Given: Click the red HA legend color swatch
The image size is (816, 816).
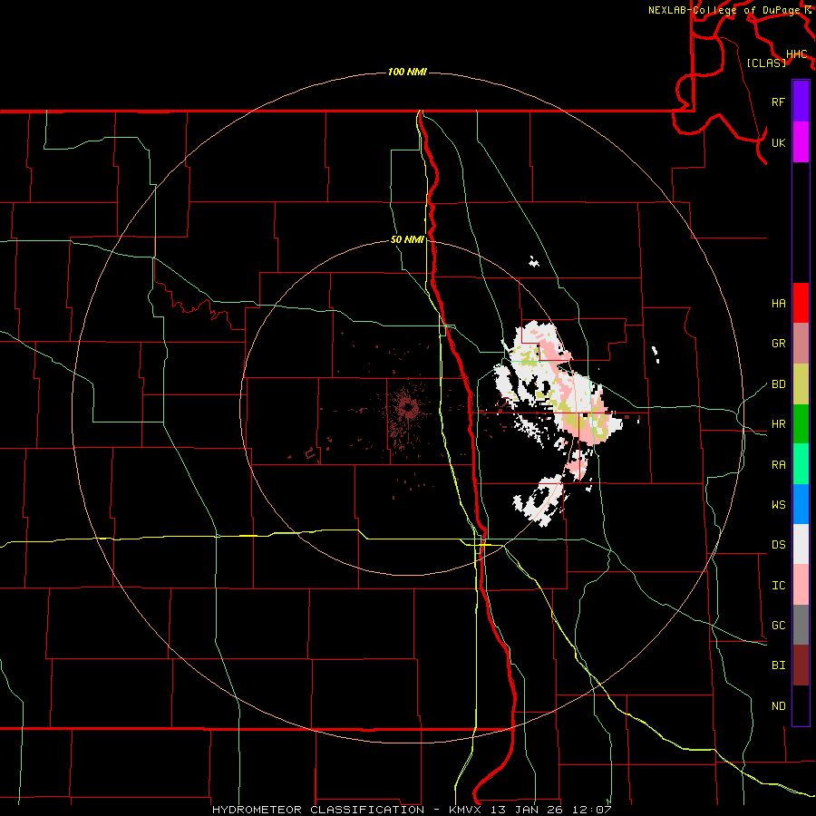Looking at the screenshot, I should pos(801,303).
